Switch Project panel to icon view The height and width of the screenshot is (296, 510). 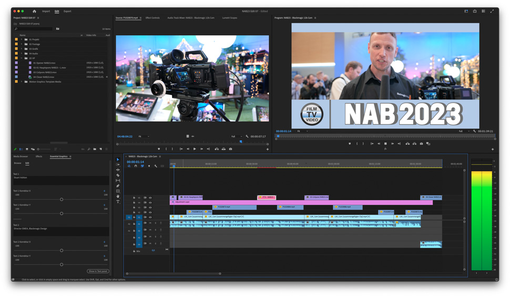pos(27,149)
